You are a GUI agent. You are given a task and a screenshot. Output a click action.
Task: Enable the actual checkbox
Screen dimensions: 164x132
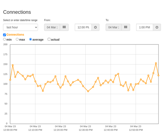pos(49,39)
